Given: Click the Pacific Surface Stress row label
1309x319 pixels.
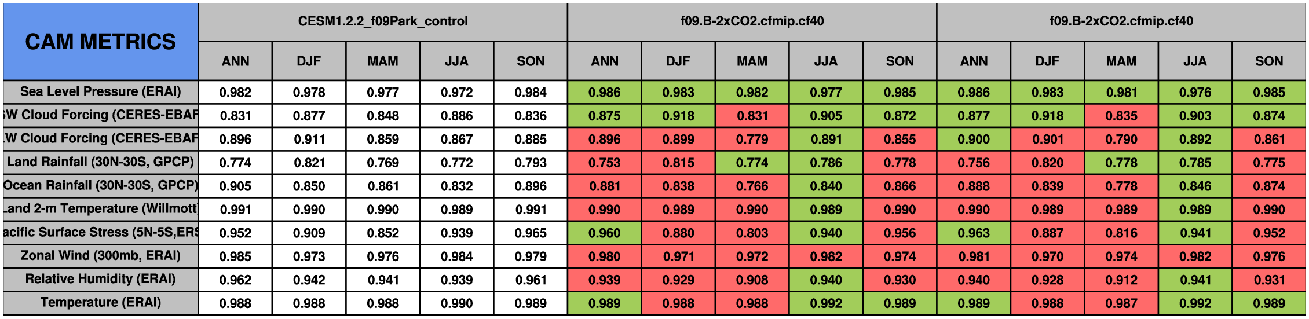Looking at the screenshot, I should (x=100, y=232).
